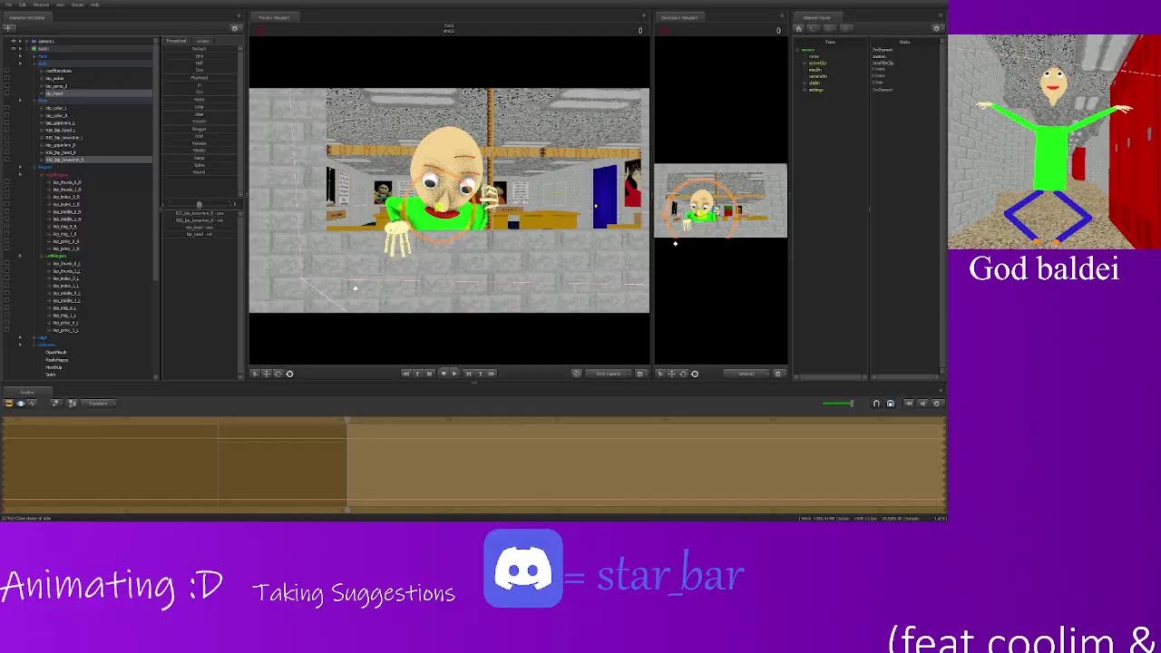Image resolution: width=1161 pixels, height=653 pixels.
Task: Click the record button in playback controls
Action: 444,374
